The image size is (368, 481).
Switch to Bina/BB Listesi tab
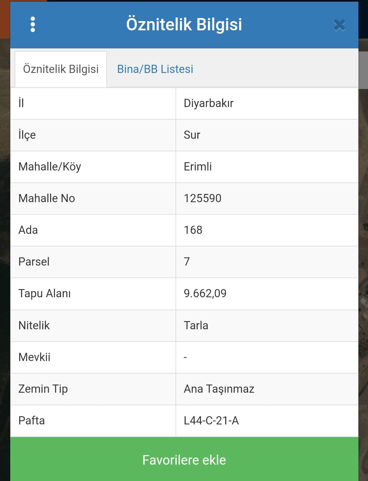coord(155,69)
